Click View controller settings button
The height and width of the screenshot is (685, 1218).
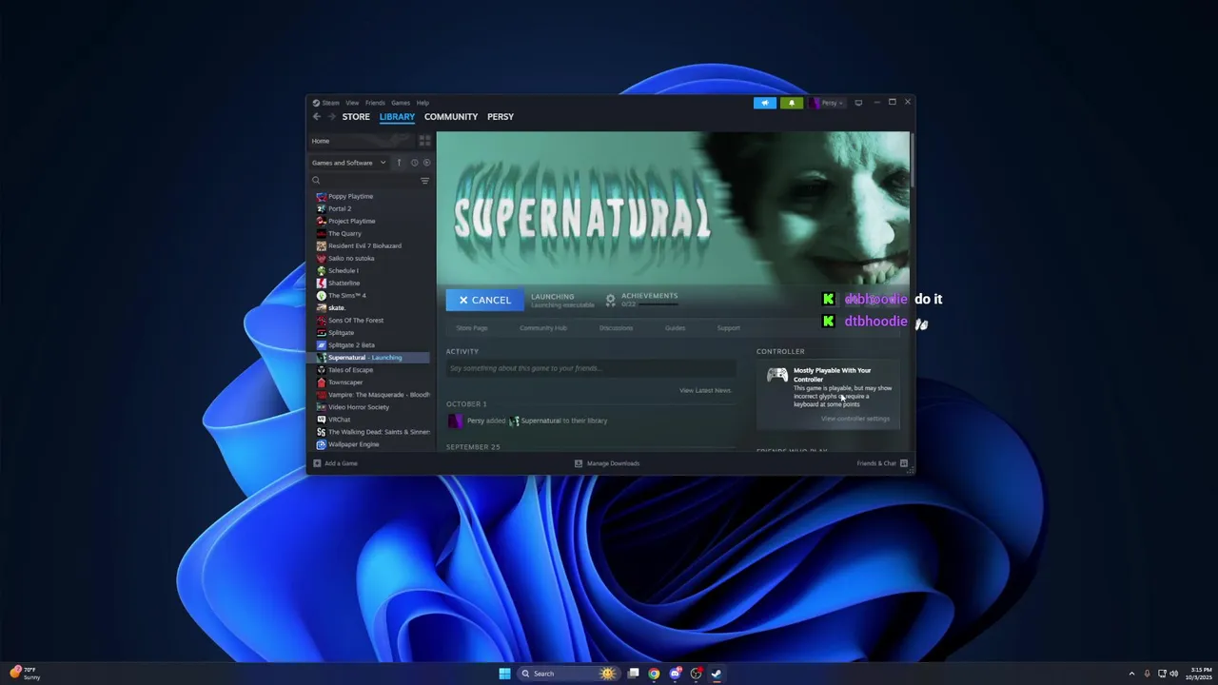tap(855, 419)
